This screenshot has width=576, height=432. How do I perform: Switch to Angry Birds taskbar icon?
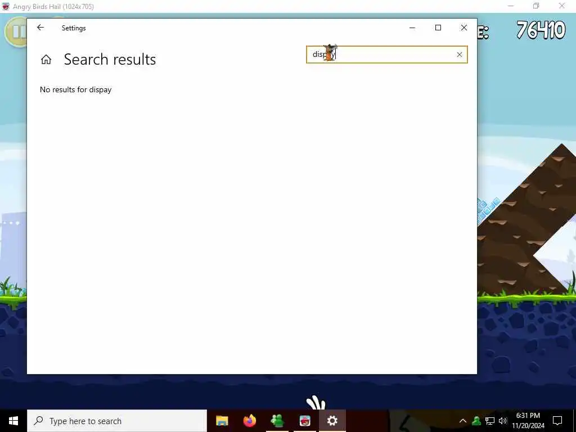(x=304, y=421)
